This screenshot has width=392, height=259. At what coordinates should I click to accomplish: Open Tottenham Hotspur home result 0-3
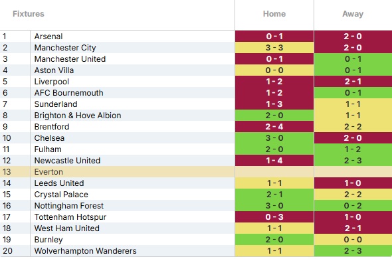[274, 216]
